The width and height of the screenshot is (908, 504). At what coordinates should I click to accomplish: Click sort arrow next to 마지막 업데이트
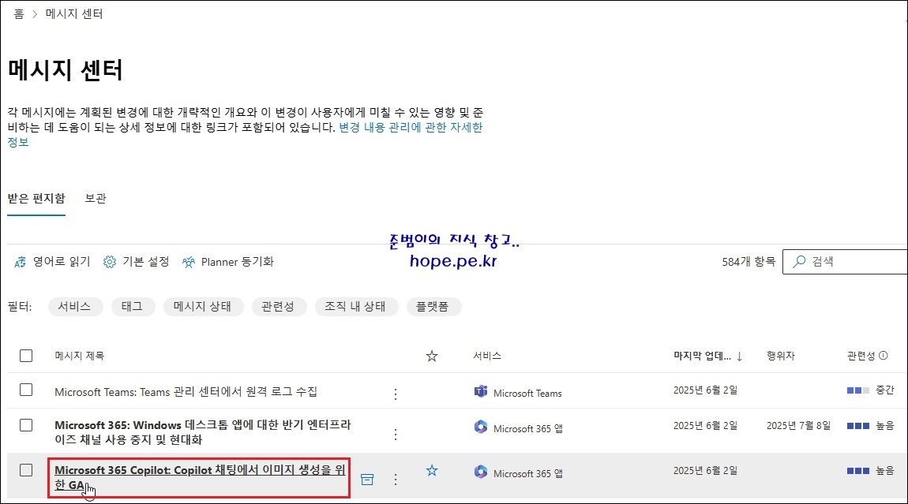[740, 357]
